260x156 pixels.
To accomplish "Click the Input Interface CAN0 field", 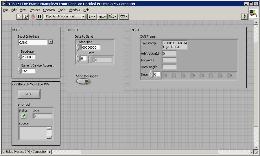I will (x=33, y=43).
